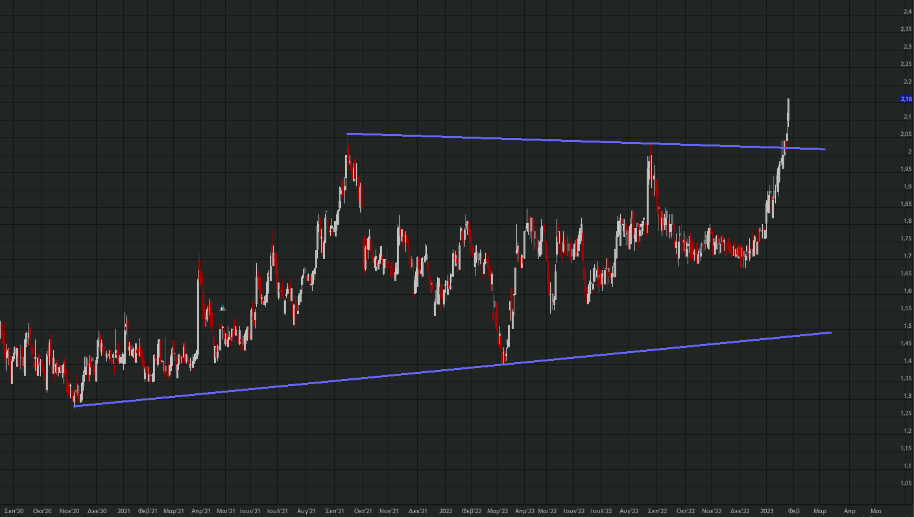Click the 2023 year label on time axis
Viewport: 914px width, 517px height.
[767, 511]
